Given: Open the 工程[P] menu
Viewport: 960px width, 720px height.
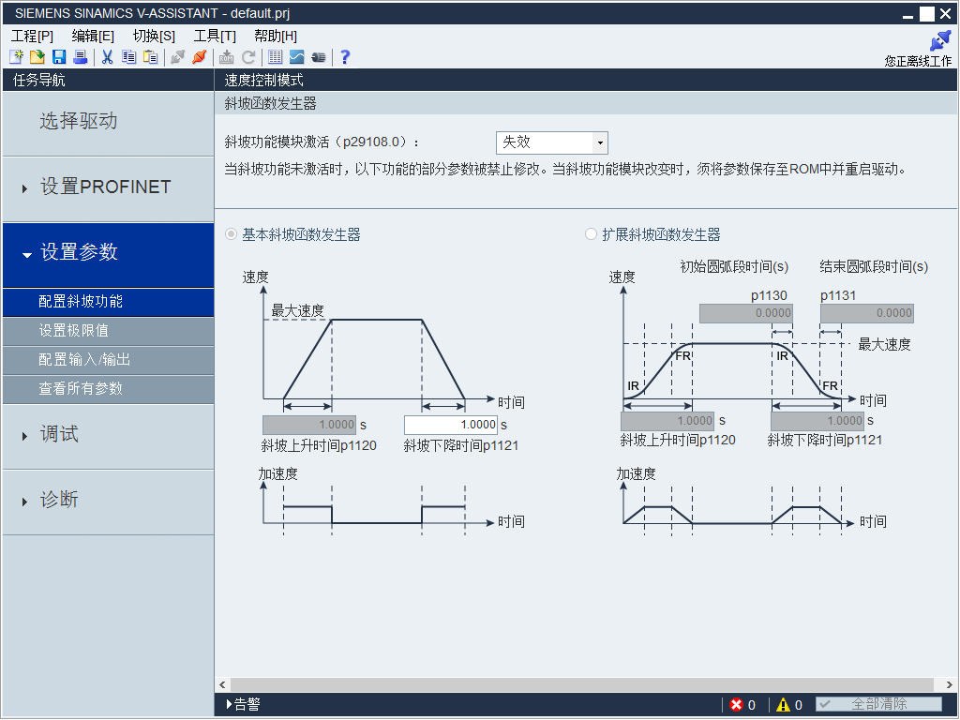Looking at the screenshot, I should pos(33,37).
